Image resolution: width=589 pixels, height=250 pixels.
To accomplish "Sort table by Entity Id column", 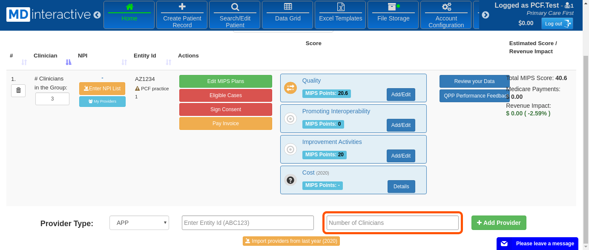I will pyautogui.click(x=168, y=62).
